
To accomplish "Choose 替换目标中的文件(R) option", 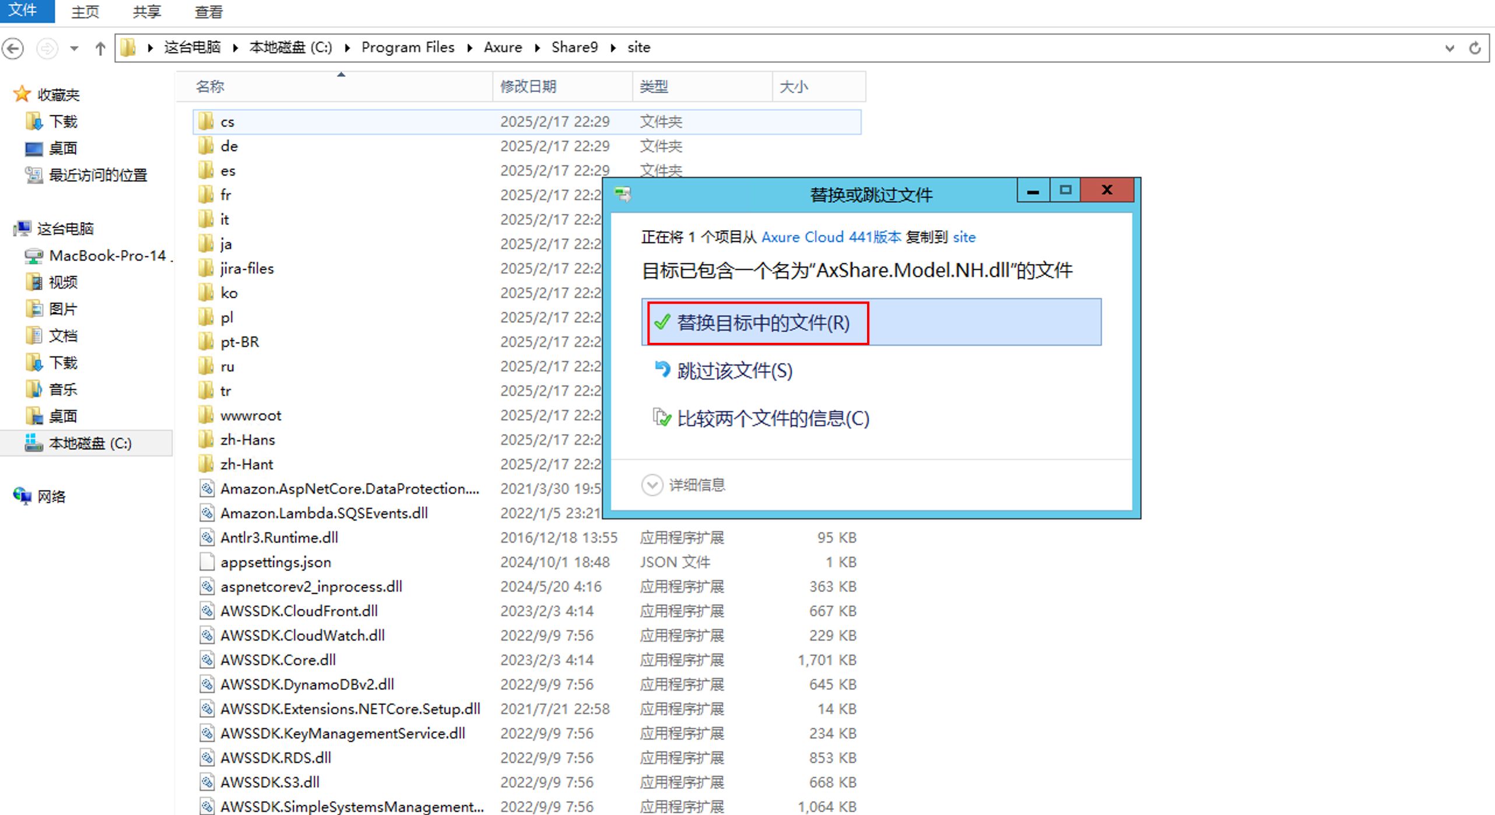I will tap(763, 322).
